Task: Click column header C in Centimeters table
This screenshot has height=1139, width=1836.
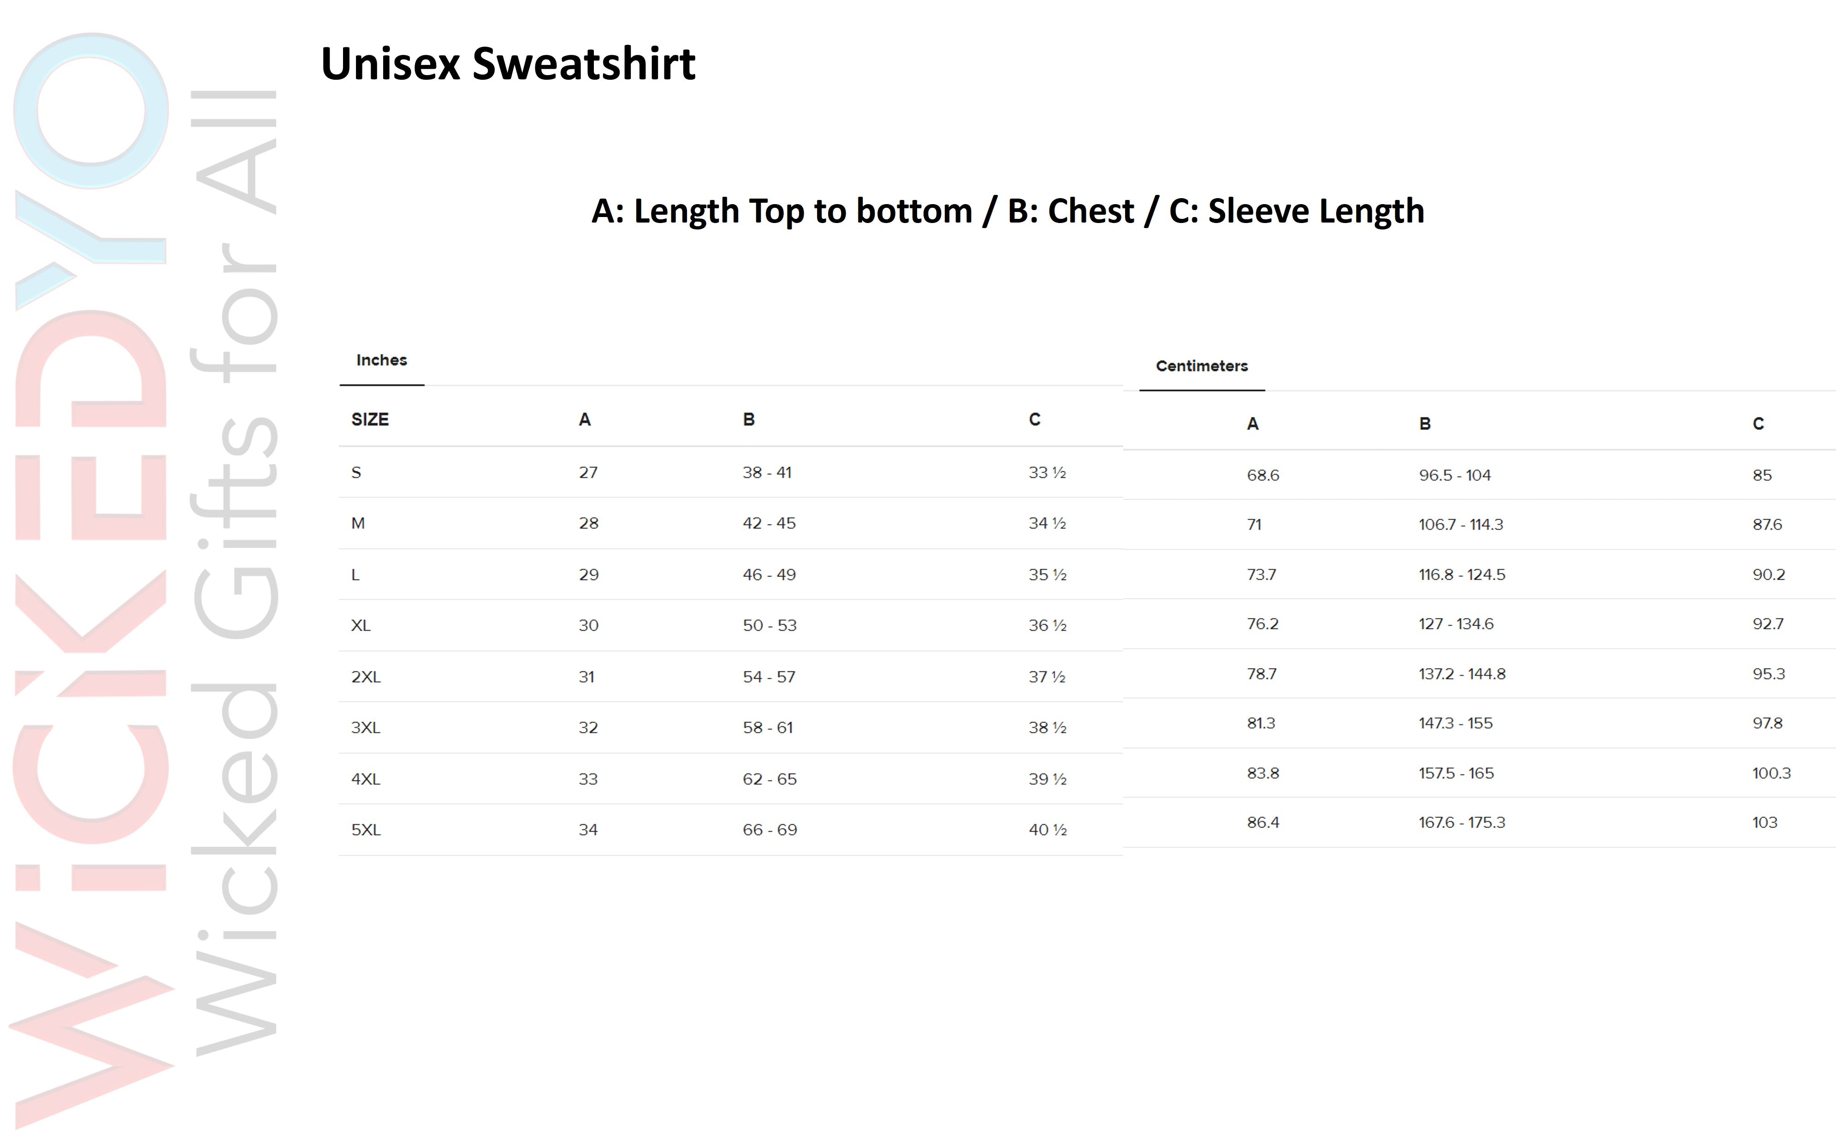Action: [1758, 424]
